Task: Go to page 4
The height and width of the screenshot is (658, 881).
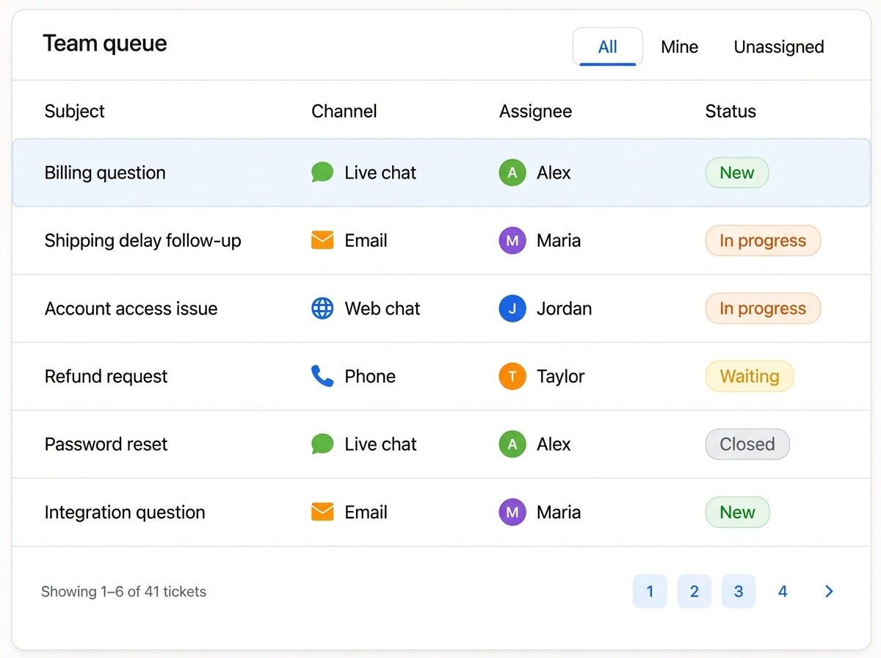Action: (x=783, y=591)
